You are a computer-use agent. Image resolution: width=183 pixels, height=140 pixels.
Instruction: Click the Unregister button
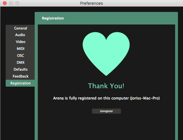tap(106, 111)
